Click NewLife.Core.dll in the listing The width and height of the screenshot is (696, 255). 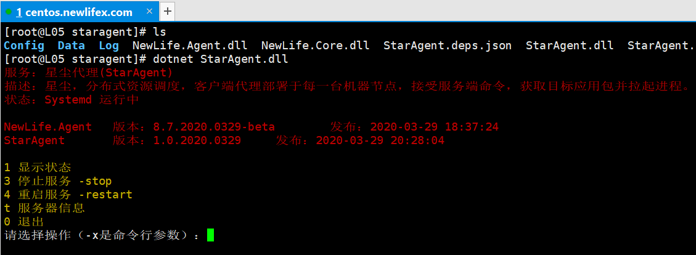[315, 45]
